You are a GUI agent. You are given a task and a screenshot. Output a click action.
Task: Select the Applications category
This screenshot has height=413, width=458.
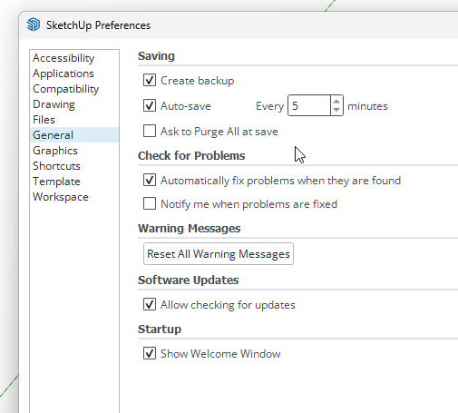63,74
